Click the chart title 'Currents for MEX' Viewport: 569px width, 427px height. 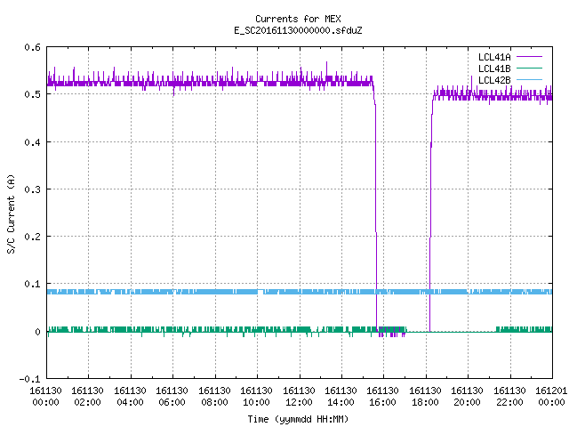(298, 19)
